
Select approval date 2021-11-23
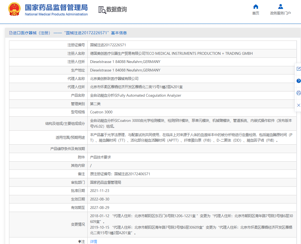[x=100, y=191]
